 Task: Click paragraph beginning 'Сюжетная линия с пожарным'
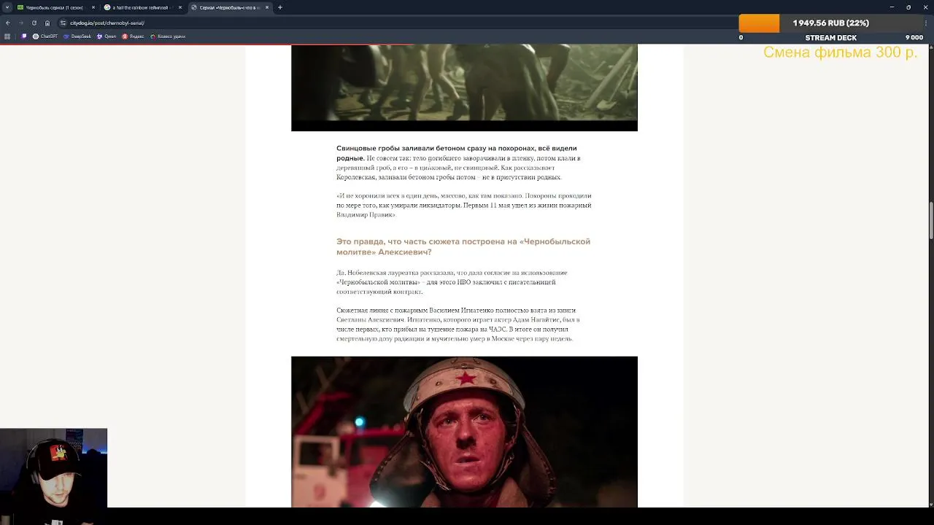[458, 324]
